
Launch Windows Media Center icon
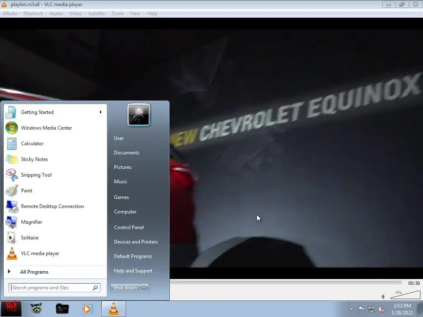12,128
